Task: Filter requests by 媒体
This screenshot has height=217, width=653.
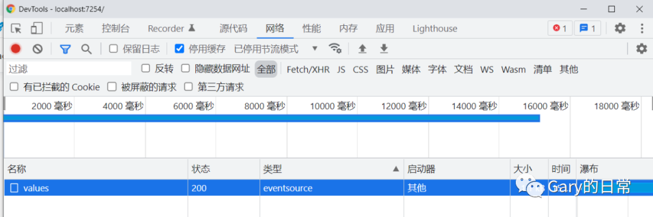Action: 411,69
